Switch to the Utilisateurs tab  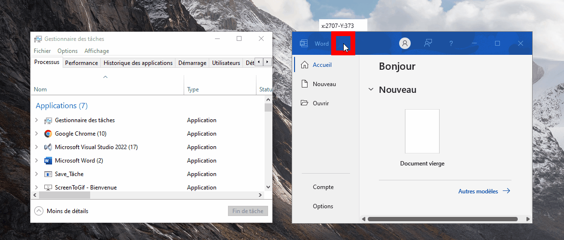(x=226, y=63)
